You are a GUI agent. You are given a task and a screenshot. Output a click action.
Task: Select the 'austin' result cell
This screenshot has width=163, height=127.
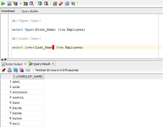(x=28, y=97)
